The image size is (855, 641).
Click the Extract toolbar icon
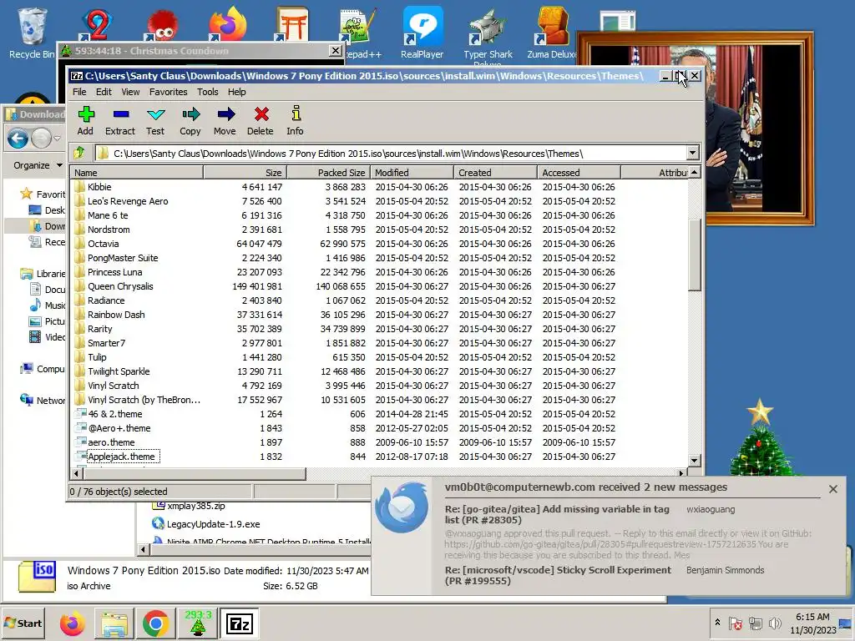click(x=120, y=120)
